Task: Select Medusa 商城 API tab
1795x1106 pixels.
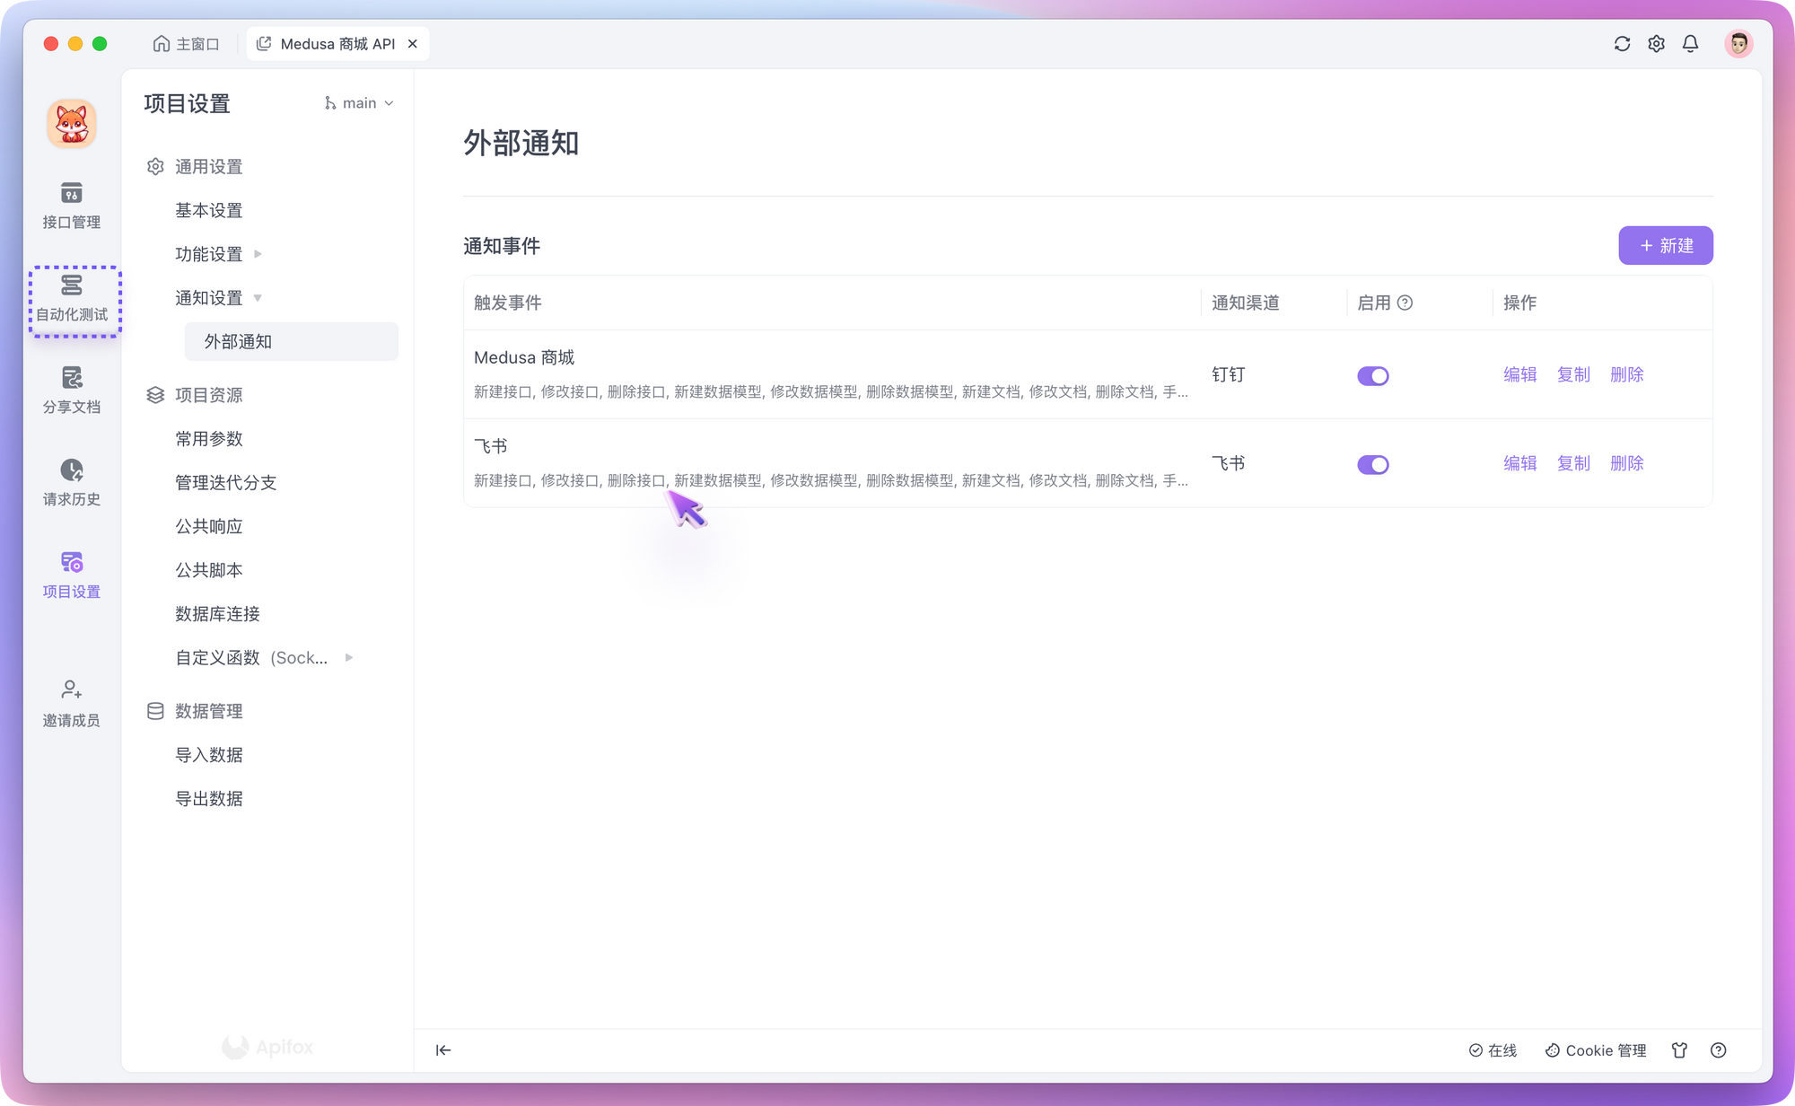Action: pos(337,44)
